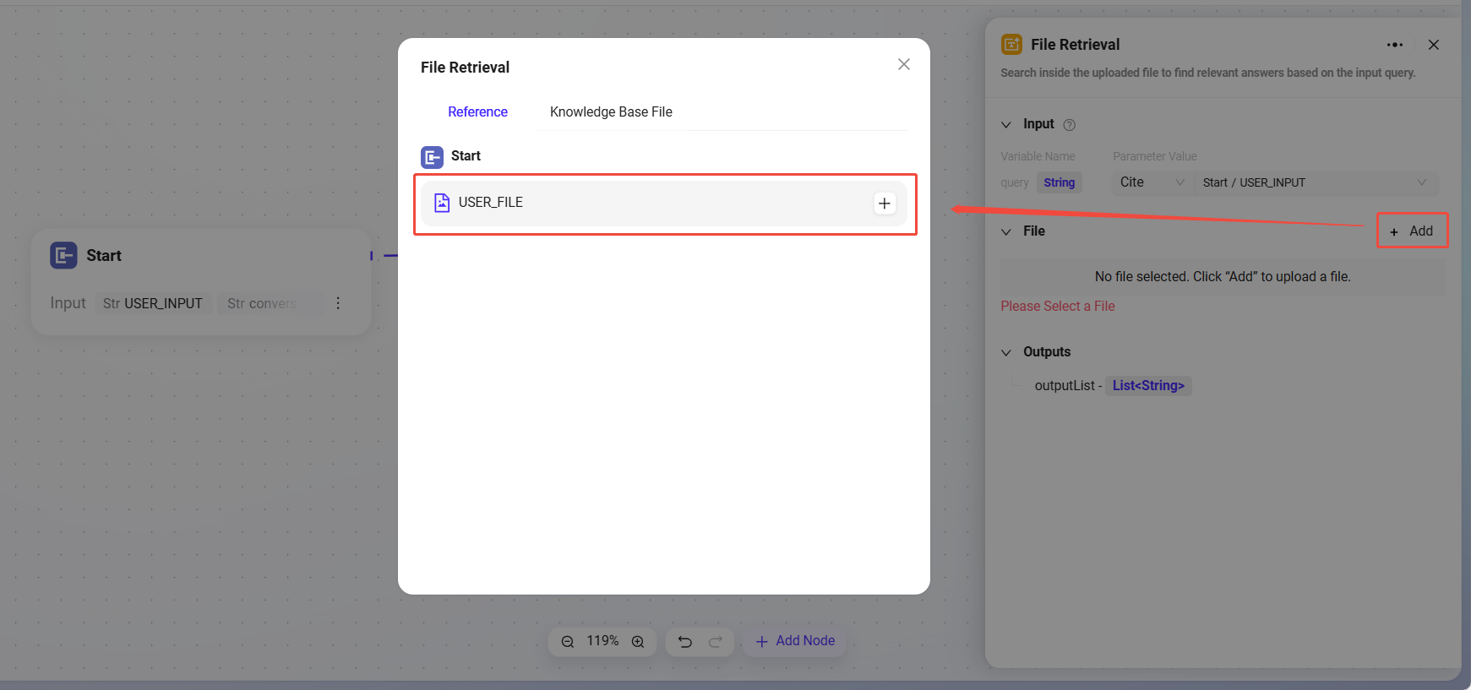Click the plus icon beside USER_FILE

(884, 204)
